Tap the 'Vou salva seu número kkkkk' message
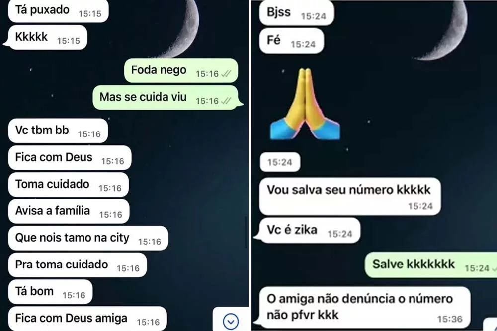 point(350,197)
